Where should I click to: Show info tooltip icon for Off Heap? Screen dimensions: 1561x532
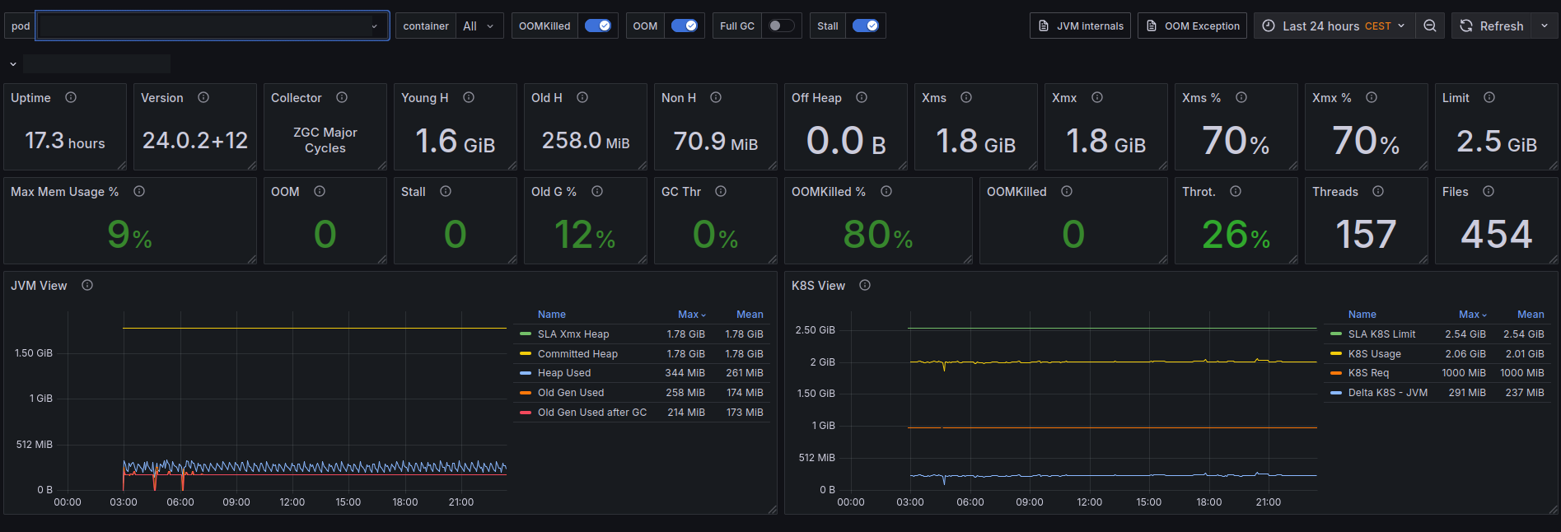(862, 97)
